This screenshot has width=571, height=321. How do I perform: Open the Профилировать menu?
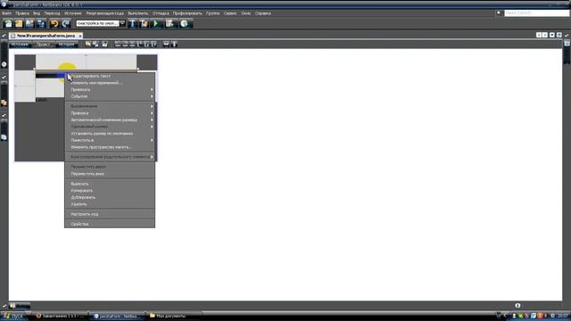(x=187, y=13)
